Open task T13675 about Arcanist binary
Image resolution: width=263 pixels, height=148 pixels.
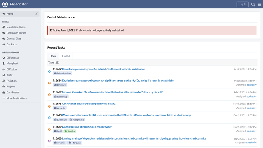pos(89,104)
